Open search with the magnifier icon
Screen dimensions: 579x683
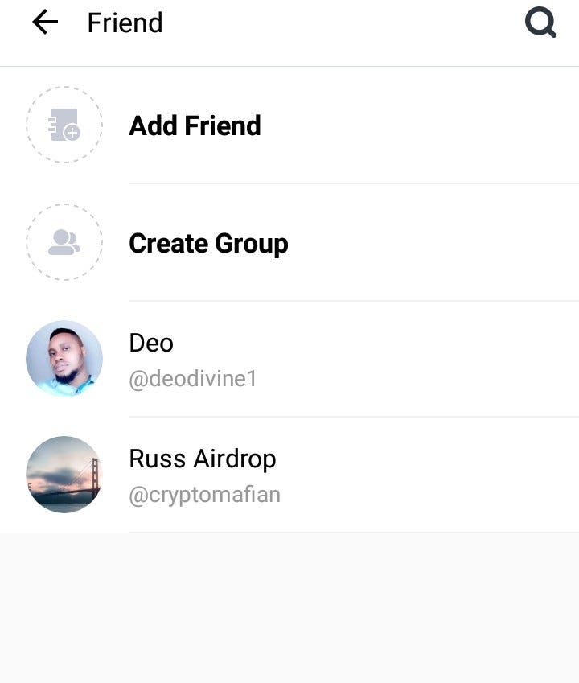coord(540,22)
